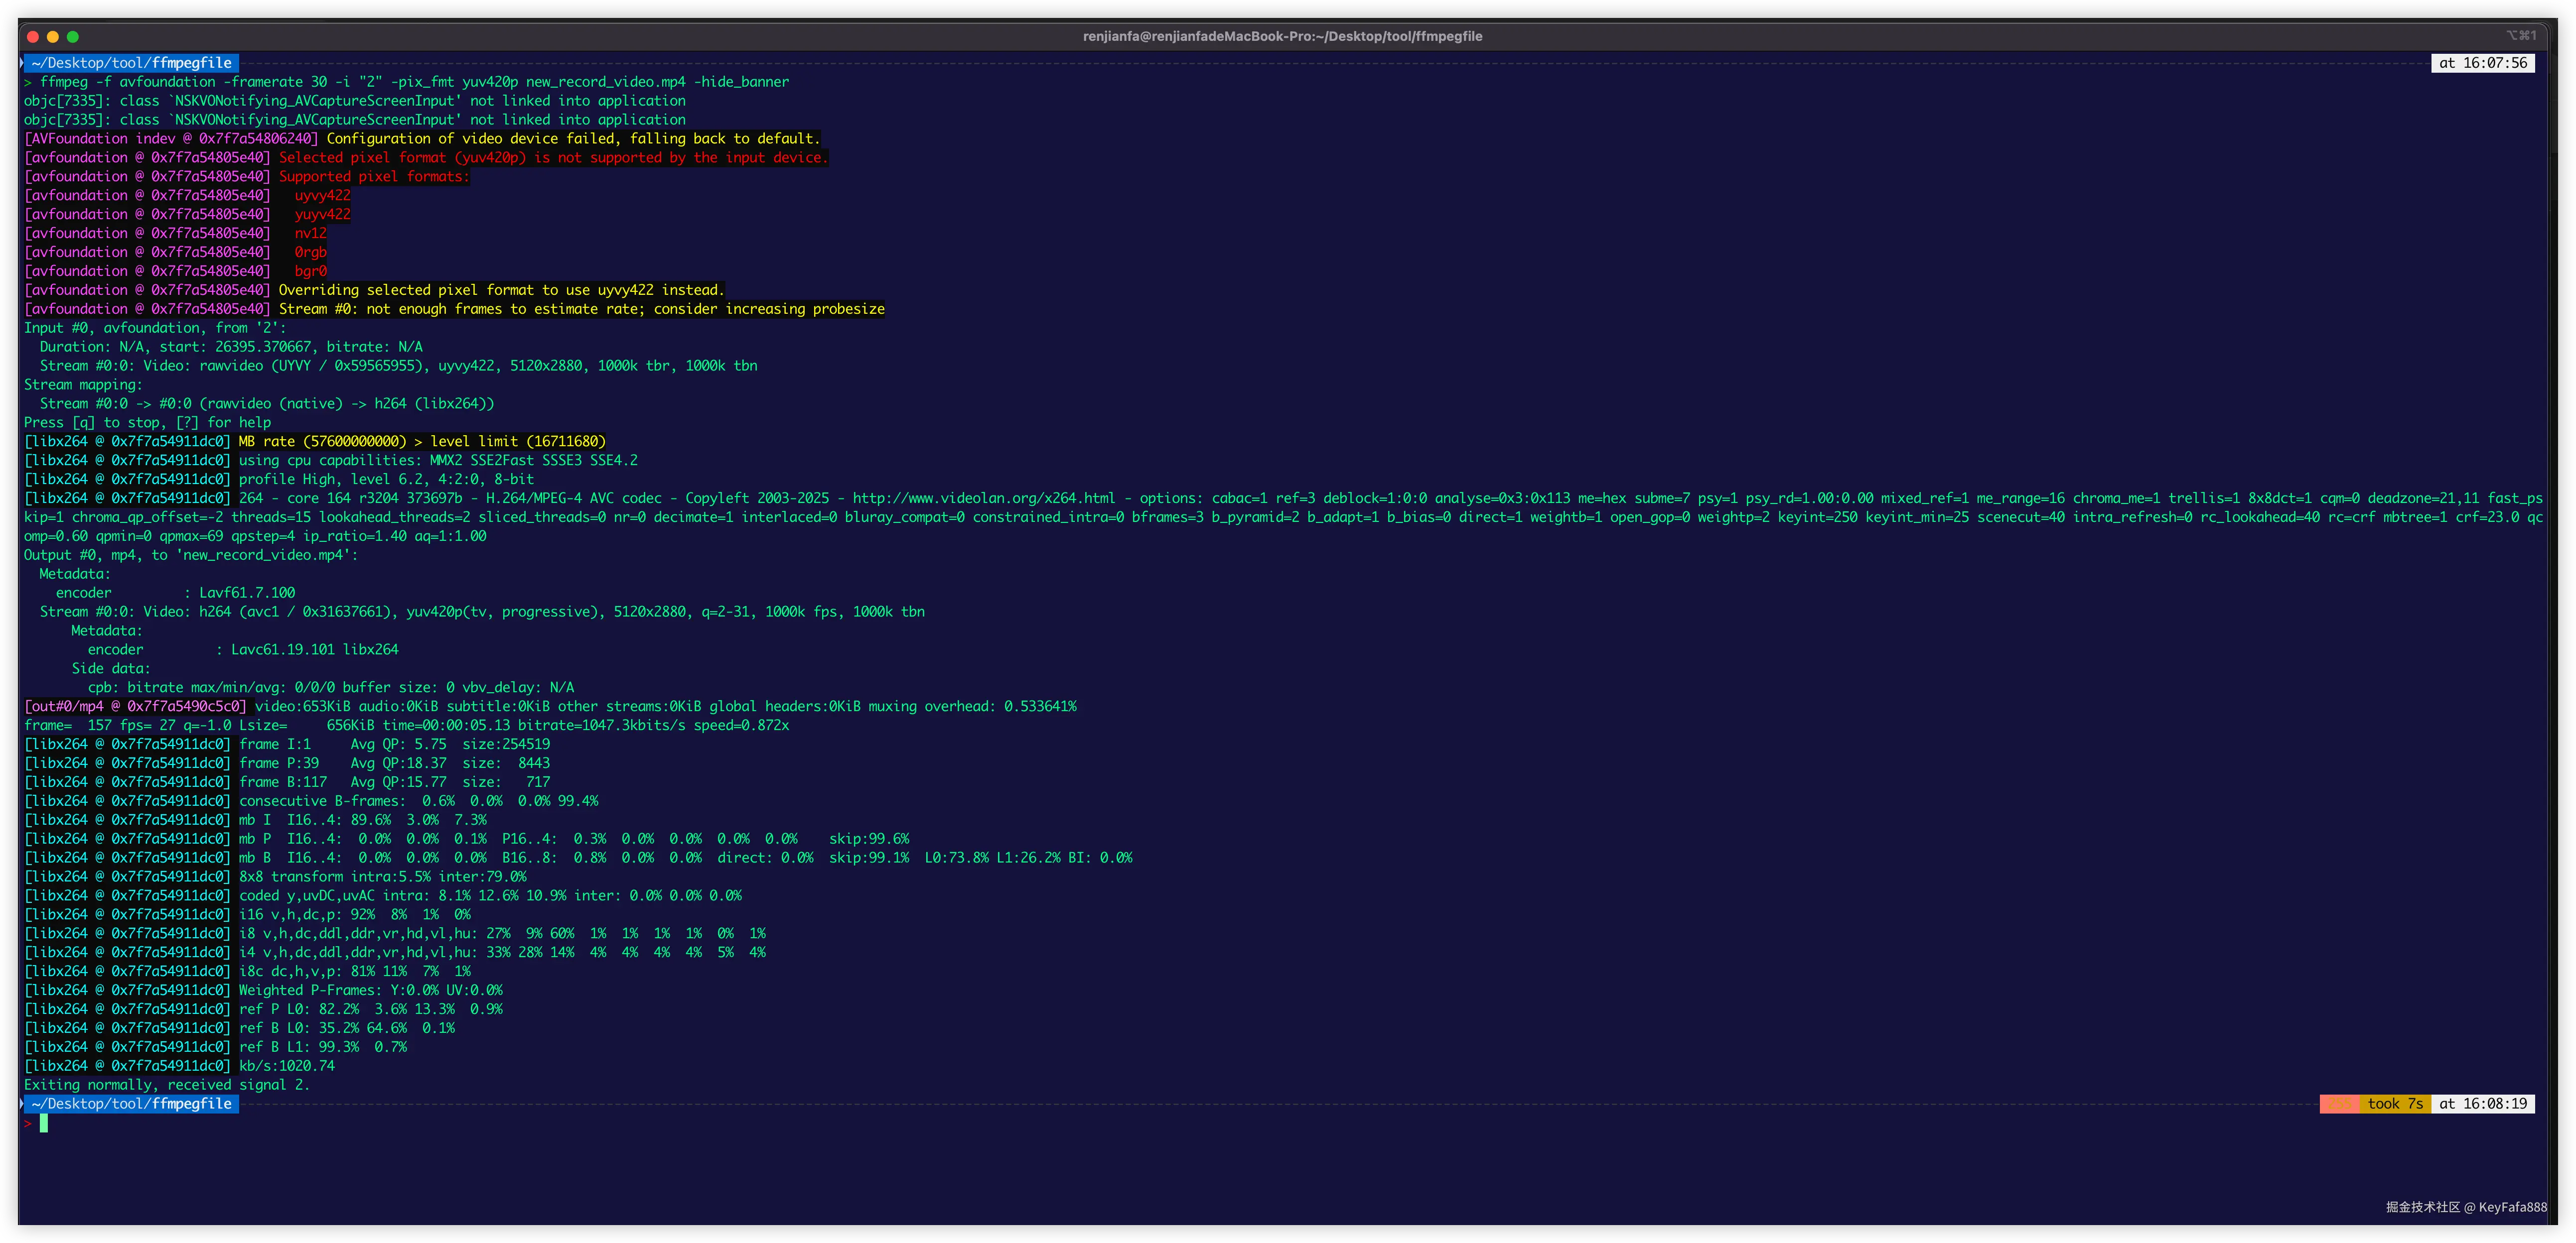This screenshot has width=2576, height=1243.
Task: Open the videolan.org x264.html link
Action: pyautogui.click(x=983, y=498)
